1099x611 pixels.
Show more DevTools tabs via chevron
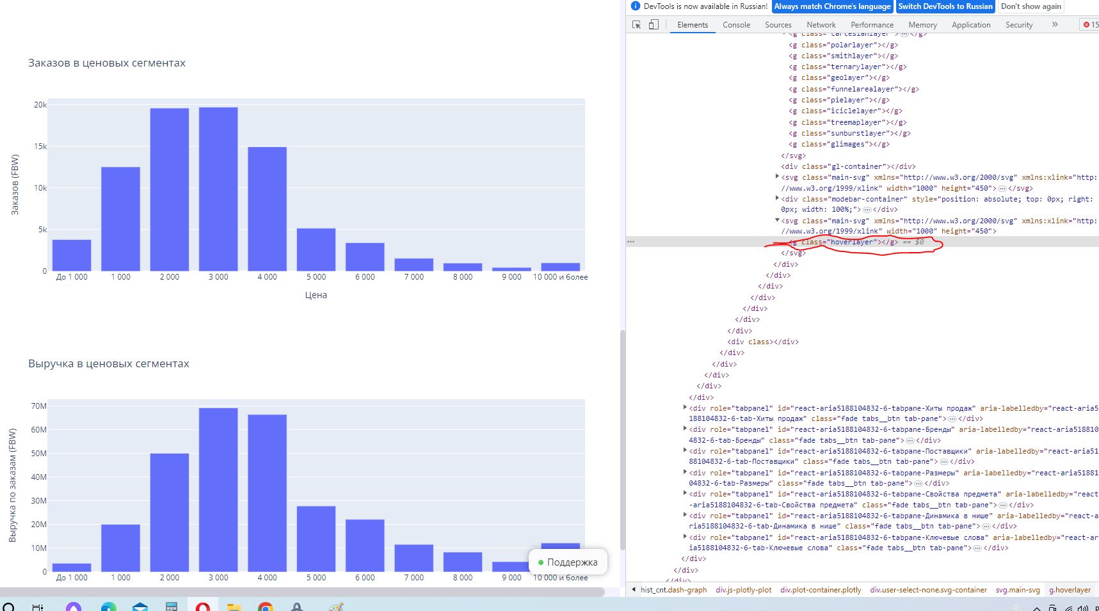1055,25
